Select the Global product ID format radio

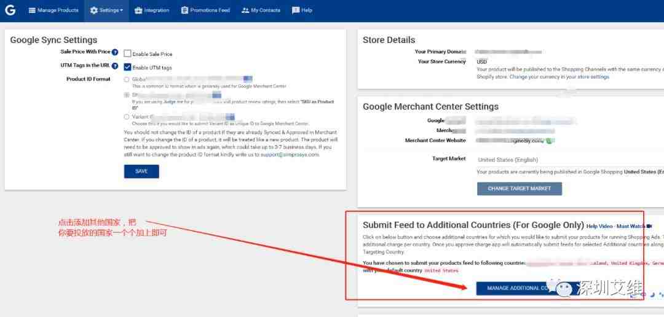click(127, 79)
